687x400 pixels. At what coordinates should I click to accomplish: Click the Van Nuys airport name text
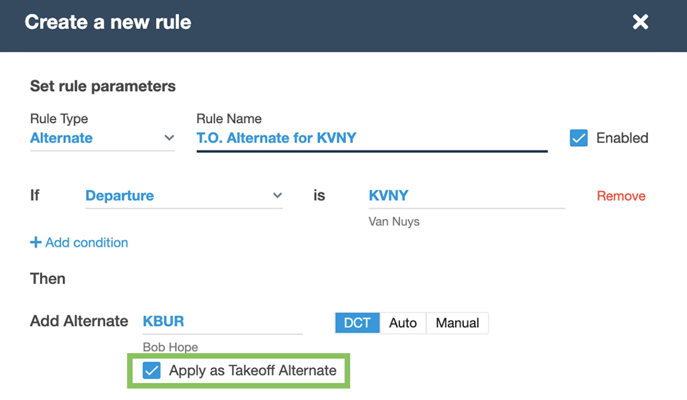coord(394,222)
